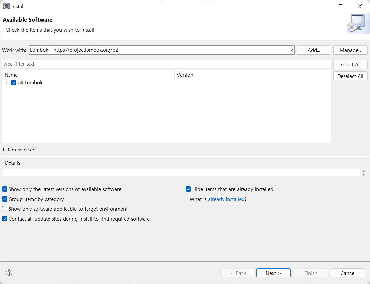Screen dimensions: 370x284
Task: Close the Install dialog window
Action: 360,6
